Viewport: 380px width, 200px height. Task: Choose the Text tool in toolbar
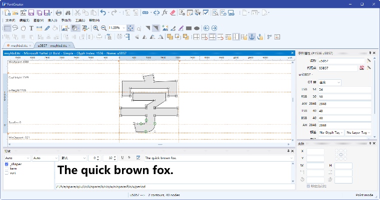(31, 28)
